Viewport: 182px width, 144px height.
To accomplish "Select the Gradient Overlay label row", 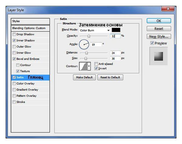I will coord(30,90).
